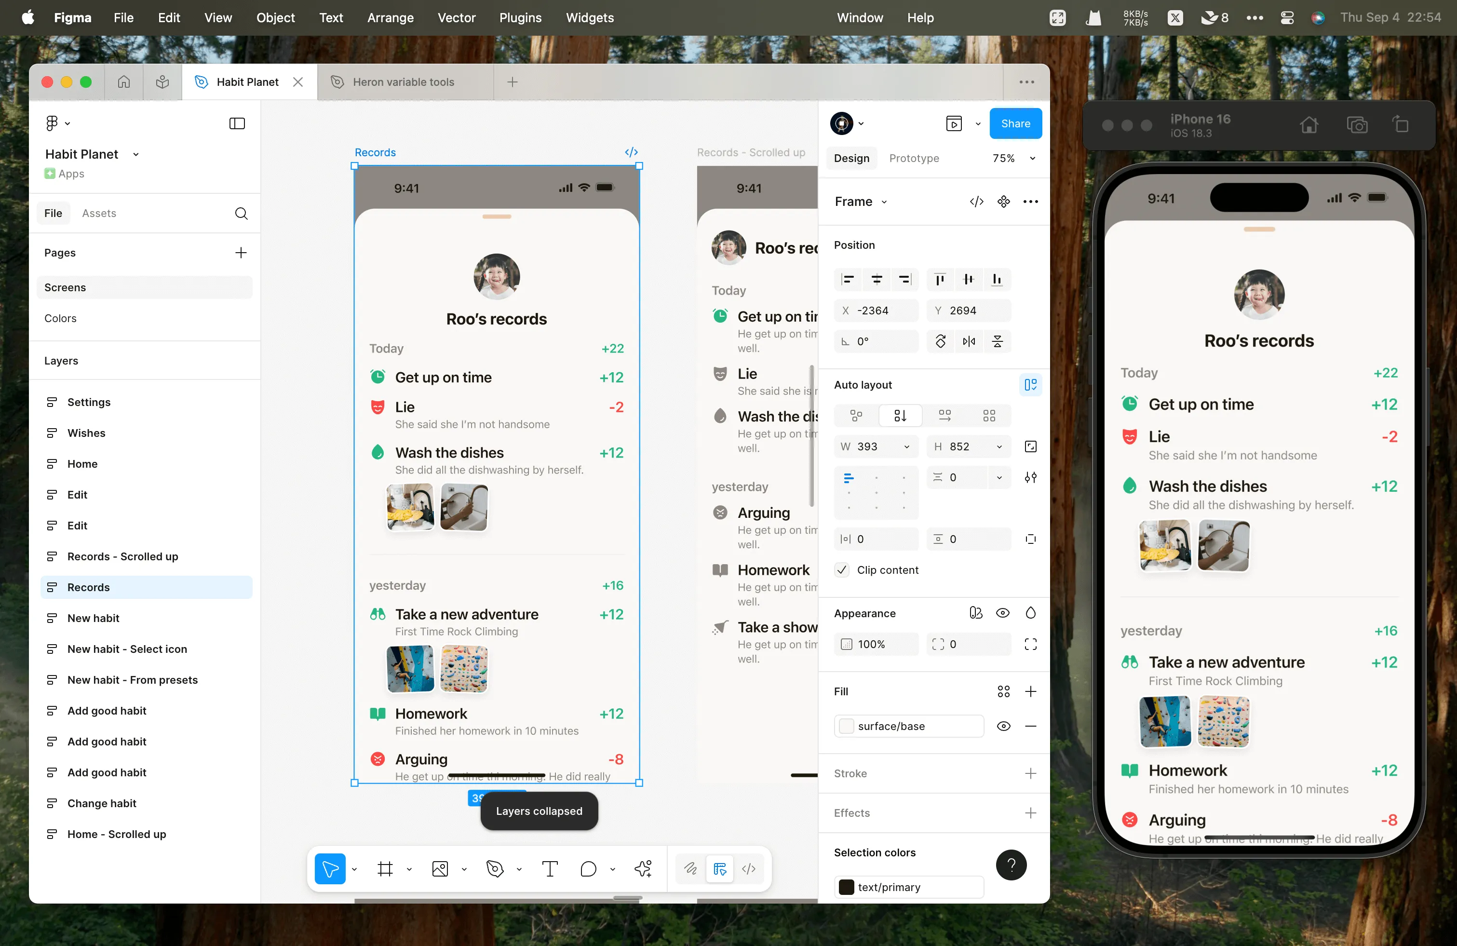
Task: Add a Stroke with plus button
Action: (1030, 773)
